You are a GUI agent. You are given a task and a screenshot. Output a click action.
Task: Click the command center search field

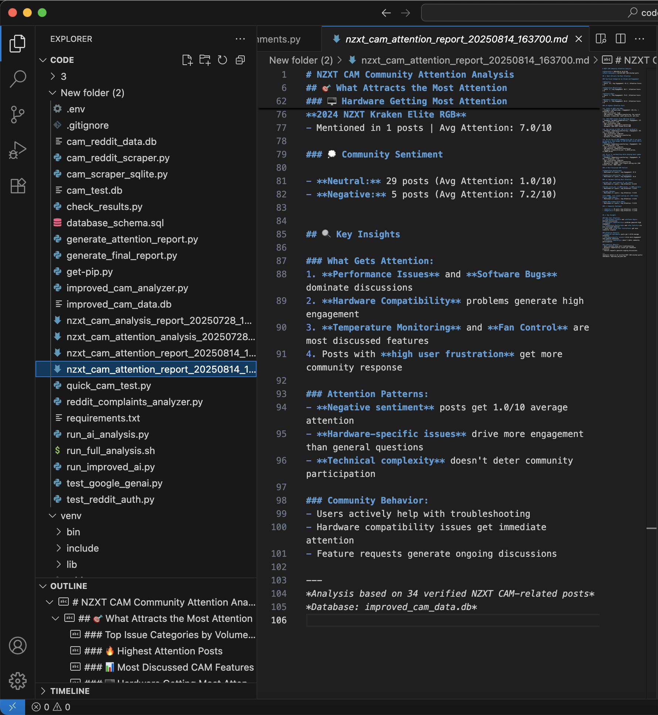click(540, 13)
